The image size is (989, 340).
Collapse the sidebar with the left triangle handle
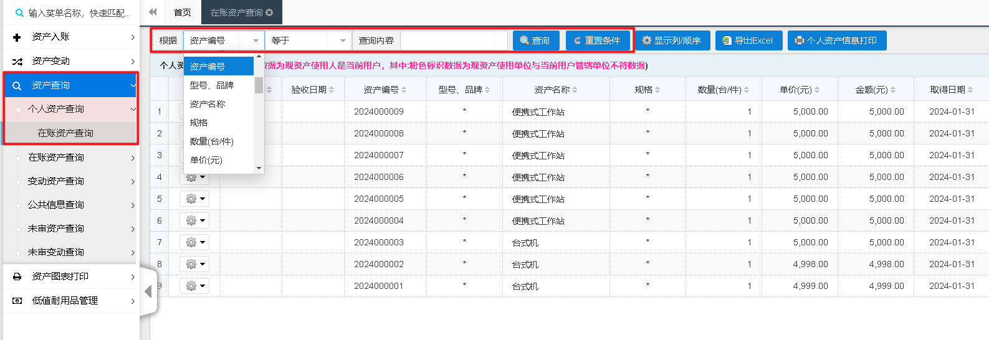click(x=148, y=291)
